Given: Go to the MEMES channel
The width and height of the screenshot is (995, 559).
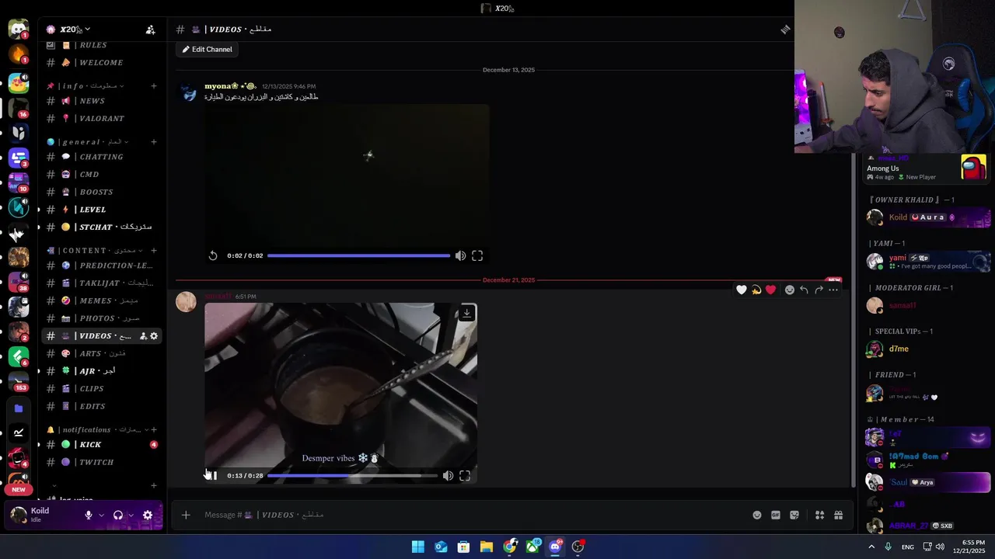Looking at the screenshot, I should [102, 300].
